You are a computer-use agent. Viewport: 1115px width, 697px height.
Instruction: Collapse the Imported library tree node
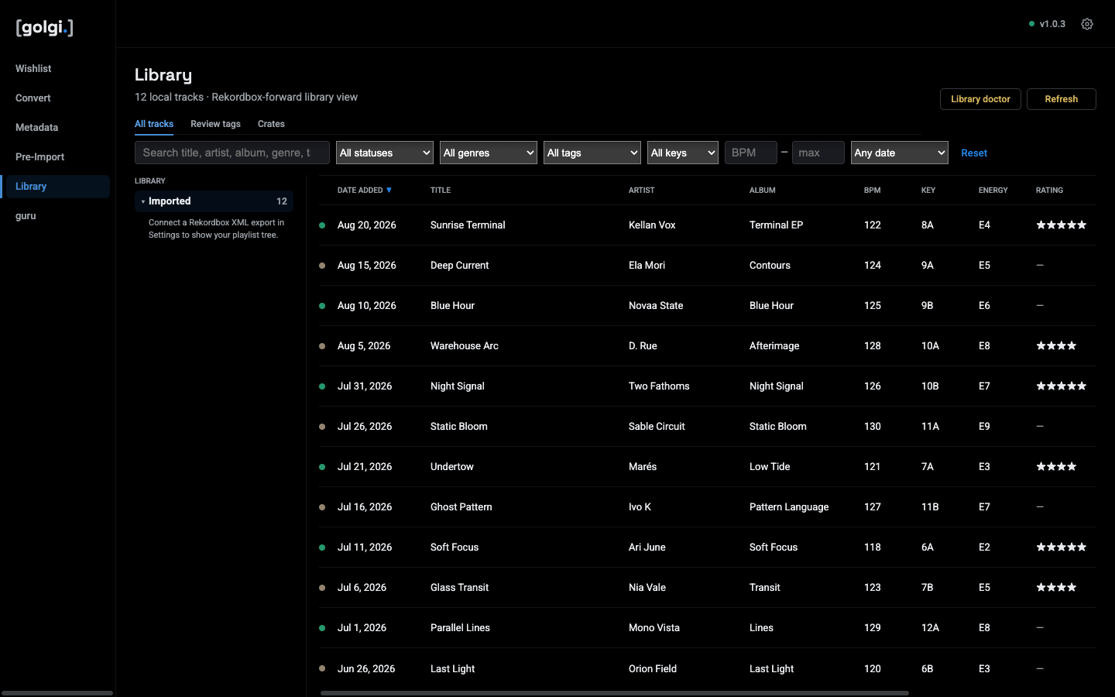tap(143, 201)
